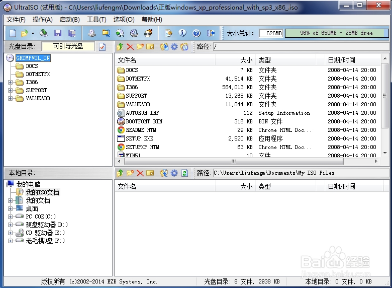Expand the 桌面 tree node

coord(10,208)
